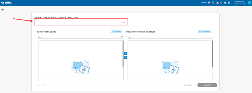This screenshot has width=252, height=93.
Task: Click the Campo obligatorio note
Action: coord(41,85)
